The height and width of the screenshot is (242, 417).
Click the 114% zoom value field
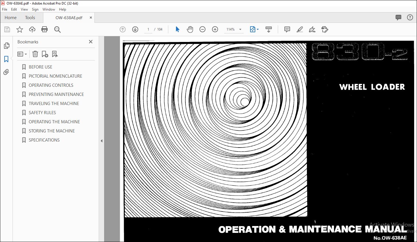[x=230, y=29]
